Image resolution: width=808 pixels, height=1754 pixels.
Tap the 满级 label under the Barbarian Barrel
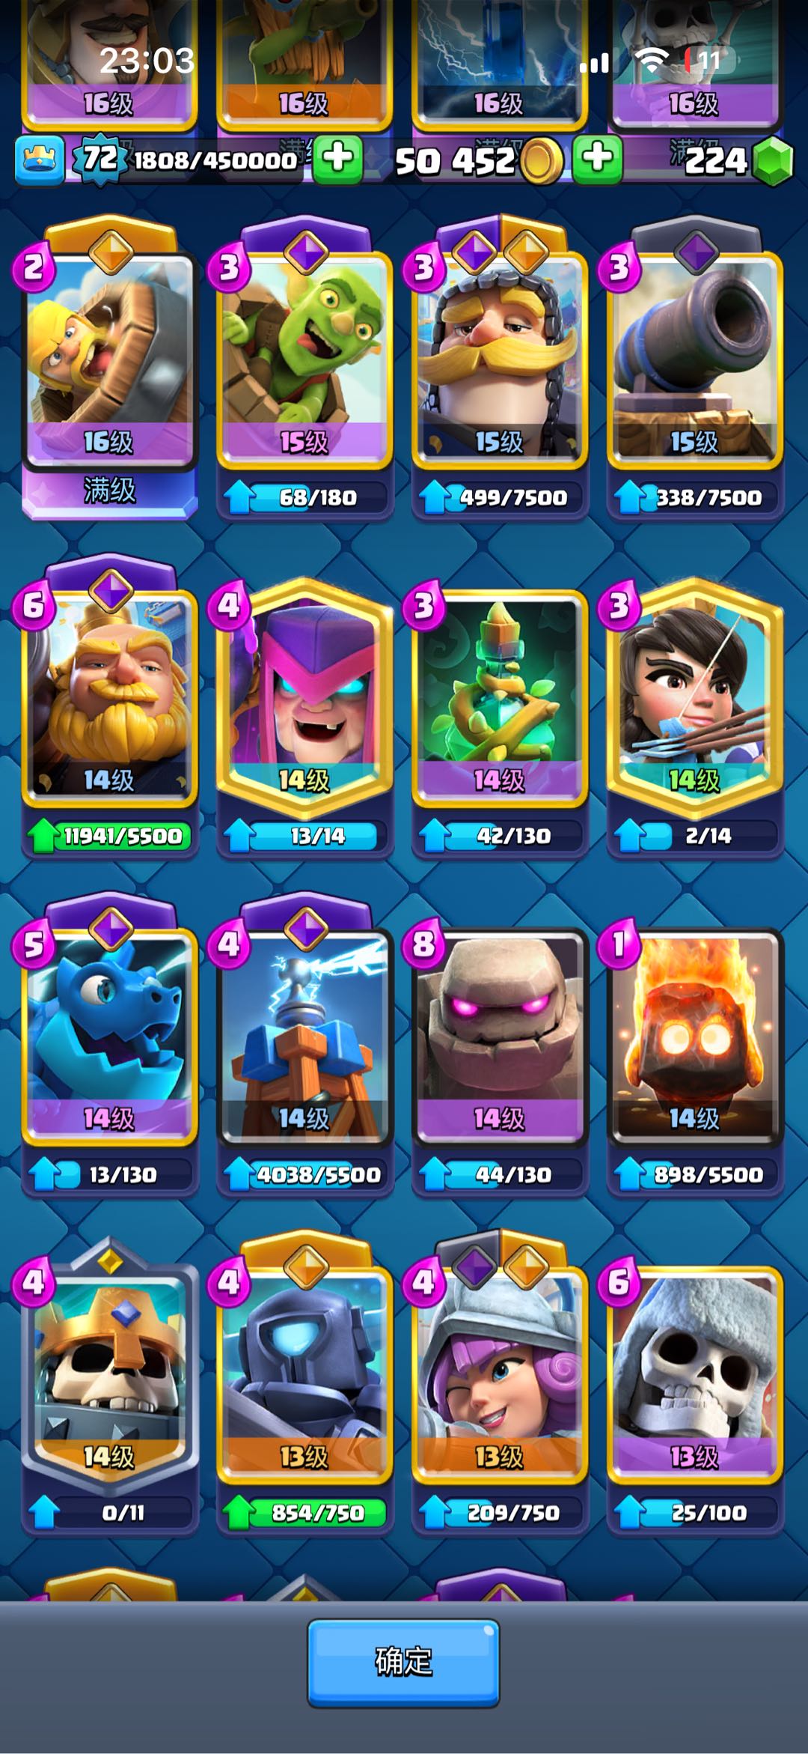tap(110, 491)
